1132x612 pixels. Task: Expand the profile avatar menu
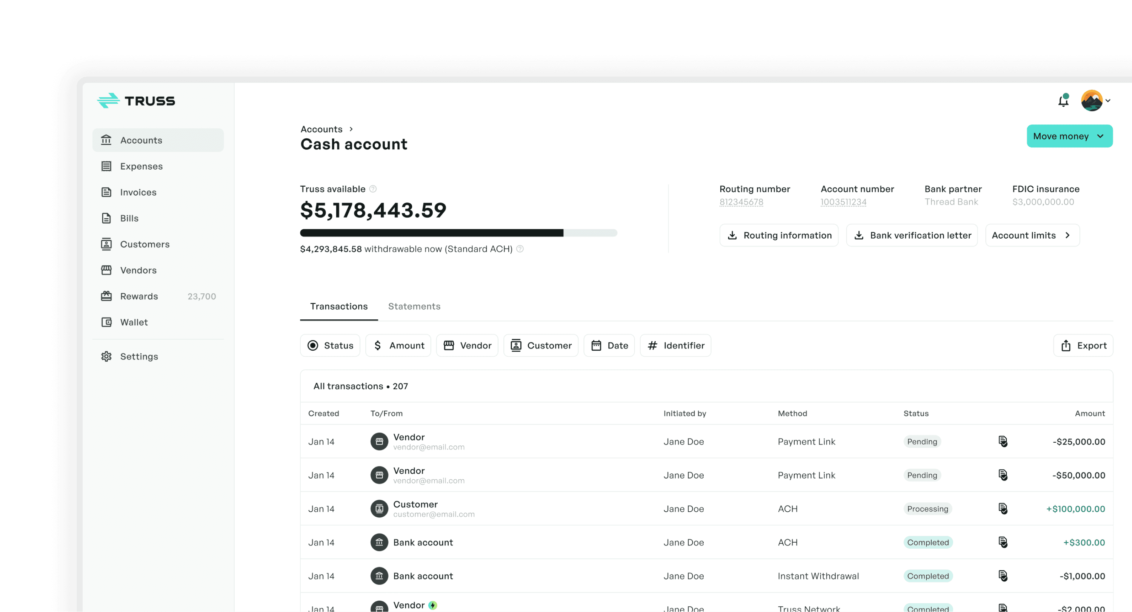pyautogui.click(x=1092, y=101)
